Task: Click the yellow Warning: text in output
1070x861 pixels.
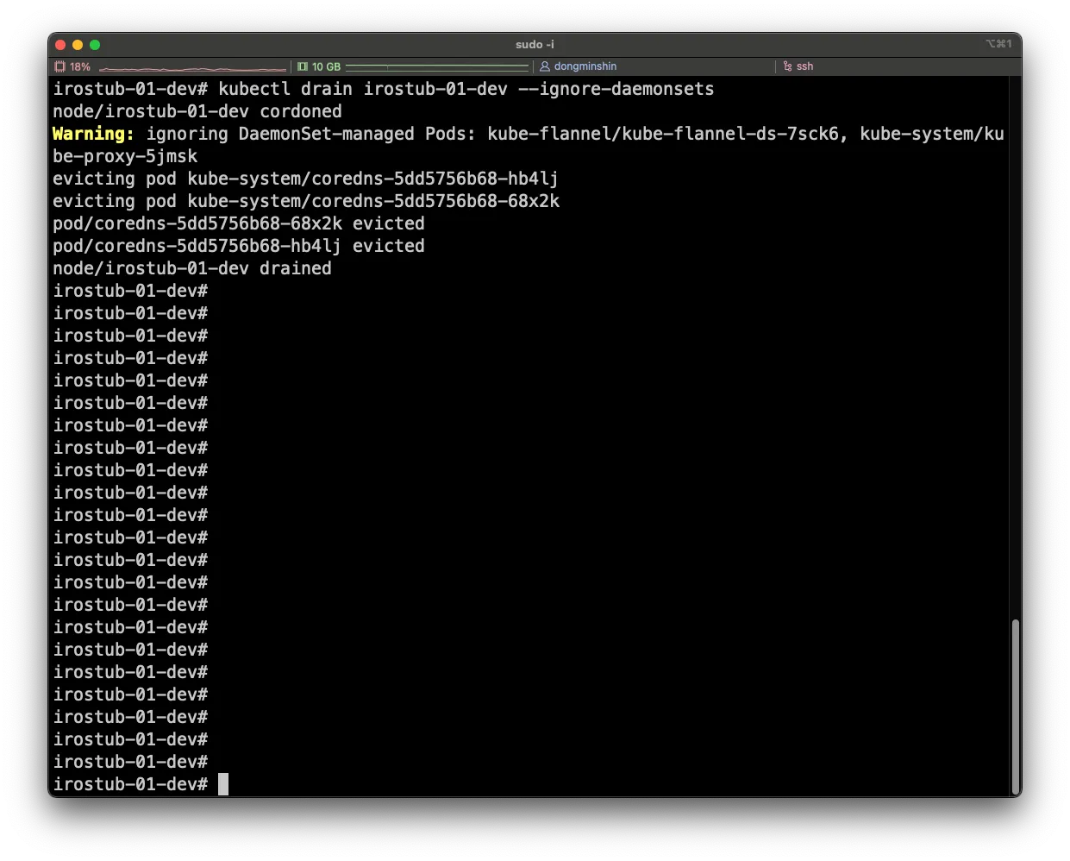Action: 93,134
